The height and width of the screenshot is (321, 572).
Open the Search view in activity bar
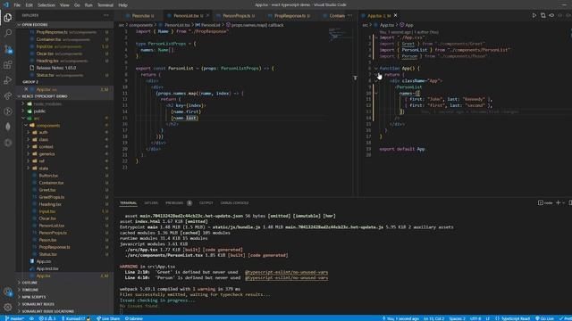8,33
